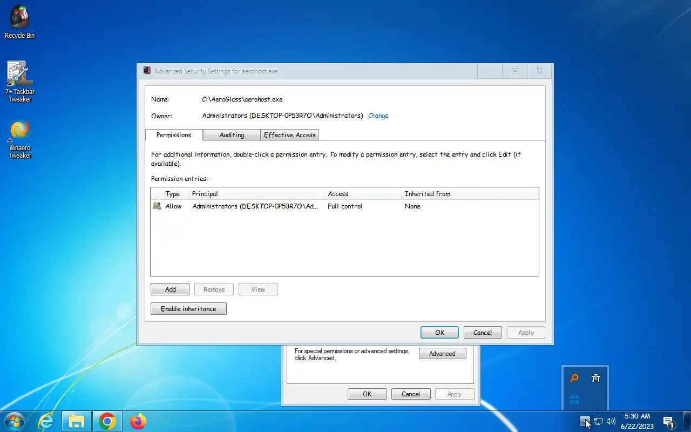Cancel the Advanced Security Settings dialog
691x432 pixels.
pyautogui.click(x=483, y=333)
